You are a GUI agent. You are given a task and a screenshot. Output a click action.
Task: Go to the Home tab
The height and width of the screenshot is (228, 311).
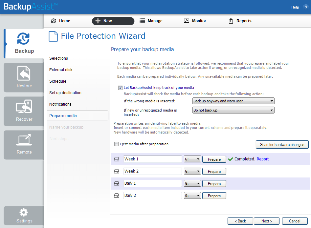(x=61, y=21)
